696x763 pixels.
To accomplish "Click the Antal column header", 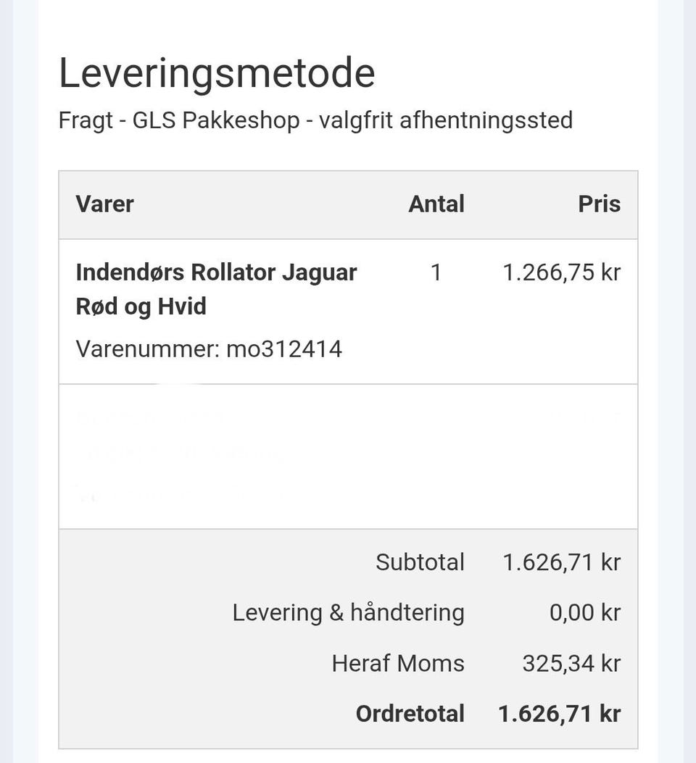I will coord(436,204).
